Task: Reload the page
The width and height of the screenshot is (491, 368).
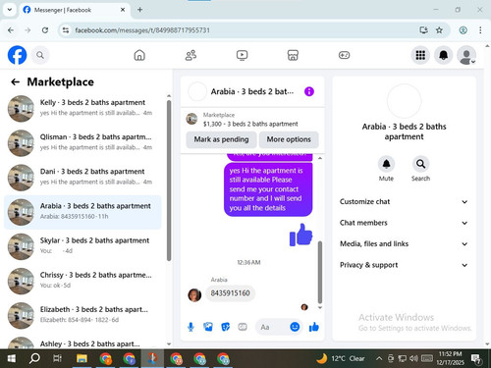Action: [45, 30]
